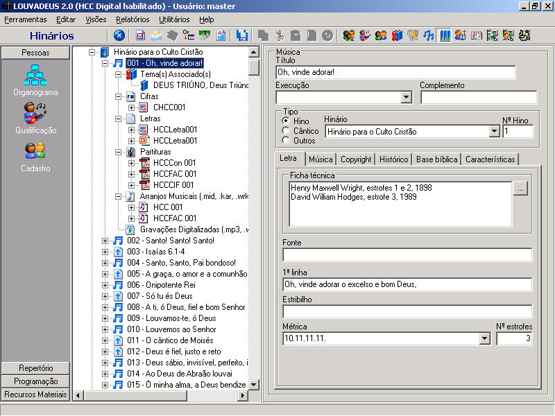Click the Fonte input field
The height and width of the screenshot is (416, 555).
tap(407, 255)
